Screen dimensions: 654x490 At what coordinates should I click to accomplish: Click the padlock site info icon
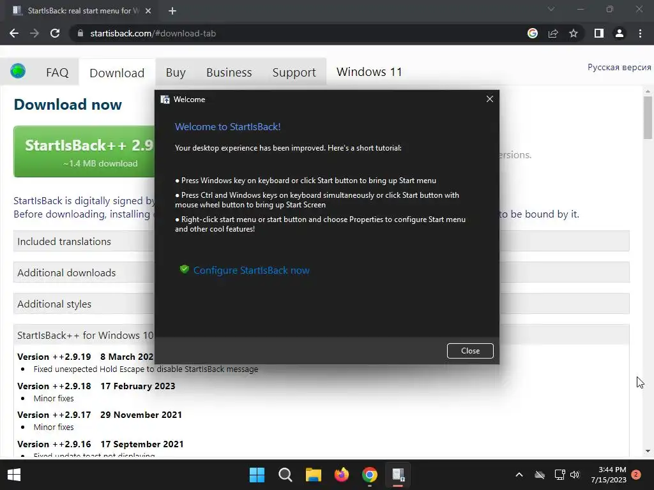(80, 33)
